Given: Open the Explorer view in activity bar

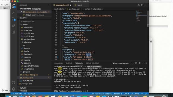Looking at the screenshot, I should pos(14,6).
